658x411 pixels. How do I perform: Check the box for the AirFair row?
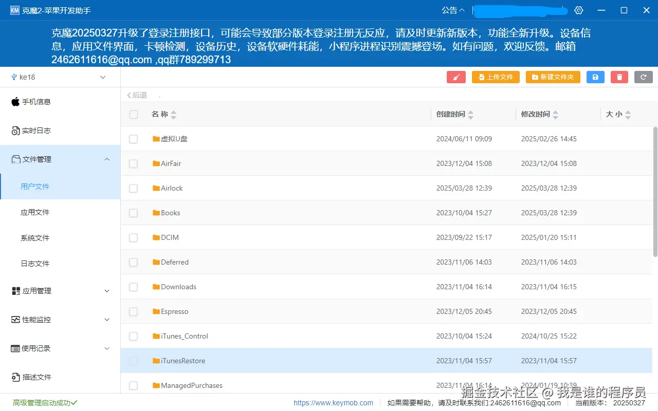point(134,163)
